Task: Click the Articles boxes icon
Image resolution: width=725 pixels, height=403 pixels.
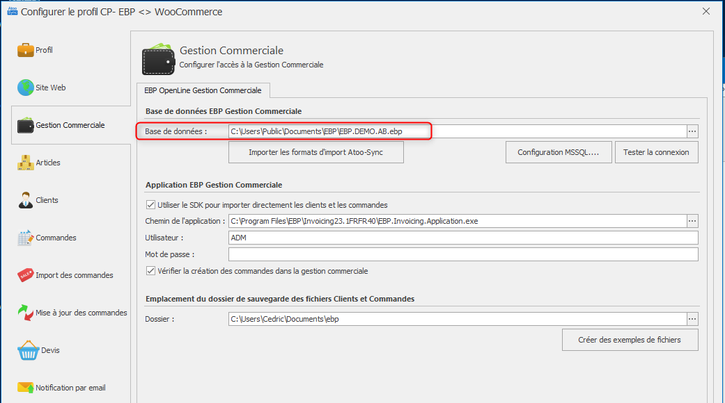Action: tap(26, 163)
